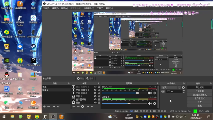Click the 停止推流 button

click(x=199, y=87)
